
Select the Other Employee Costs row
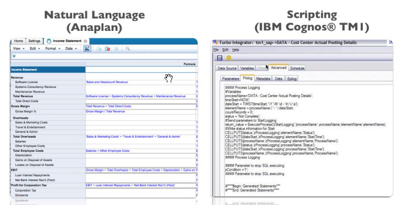(30, 146)
